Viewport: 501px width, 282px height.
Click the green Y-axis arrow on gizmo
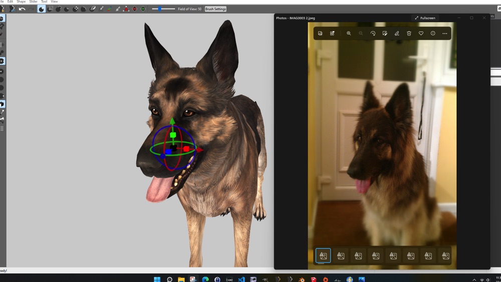[172, 121]
